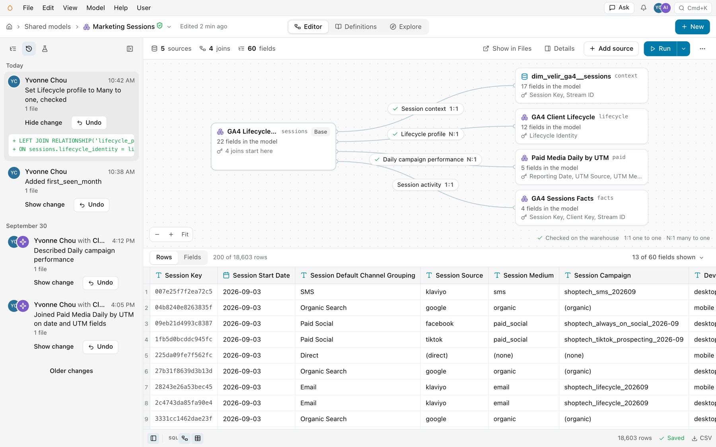716x447 pixels.
Task: Open the tests flask icon
Action: pos(45,48)
